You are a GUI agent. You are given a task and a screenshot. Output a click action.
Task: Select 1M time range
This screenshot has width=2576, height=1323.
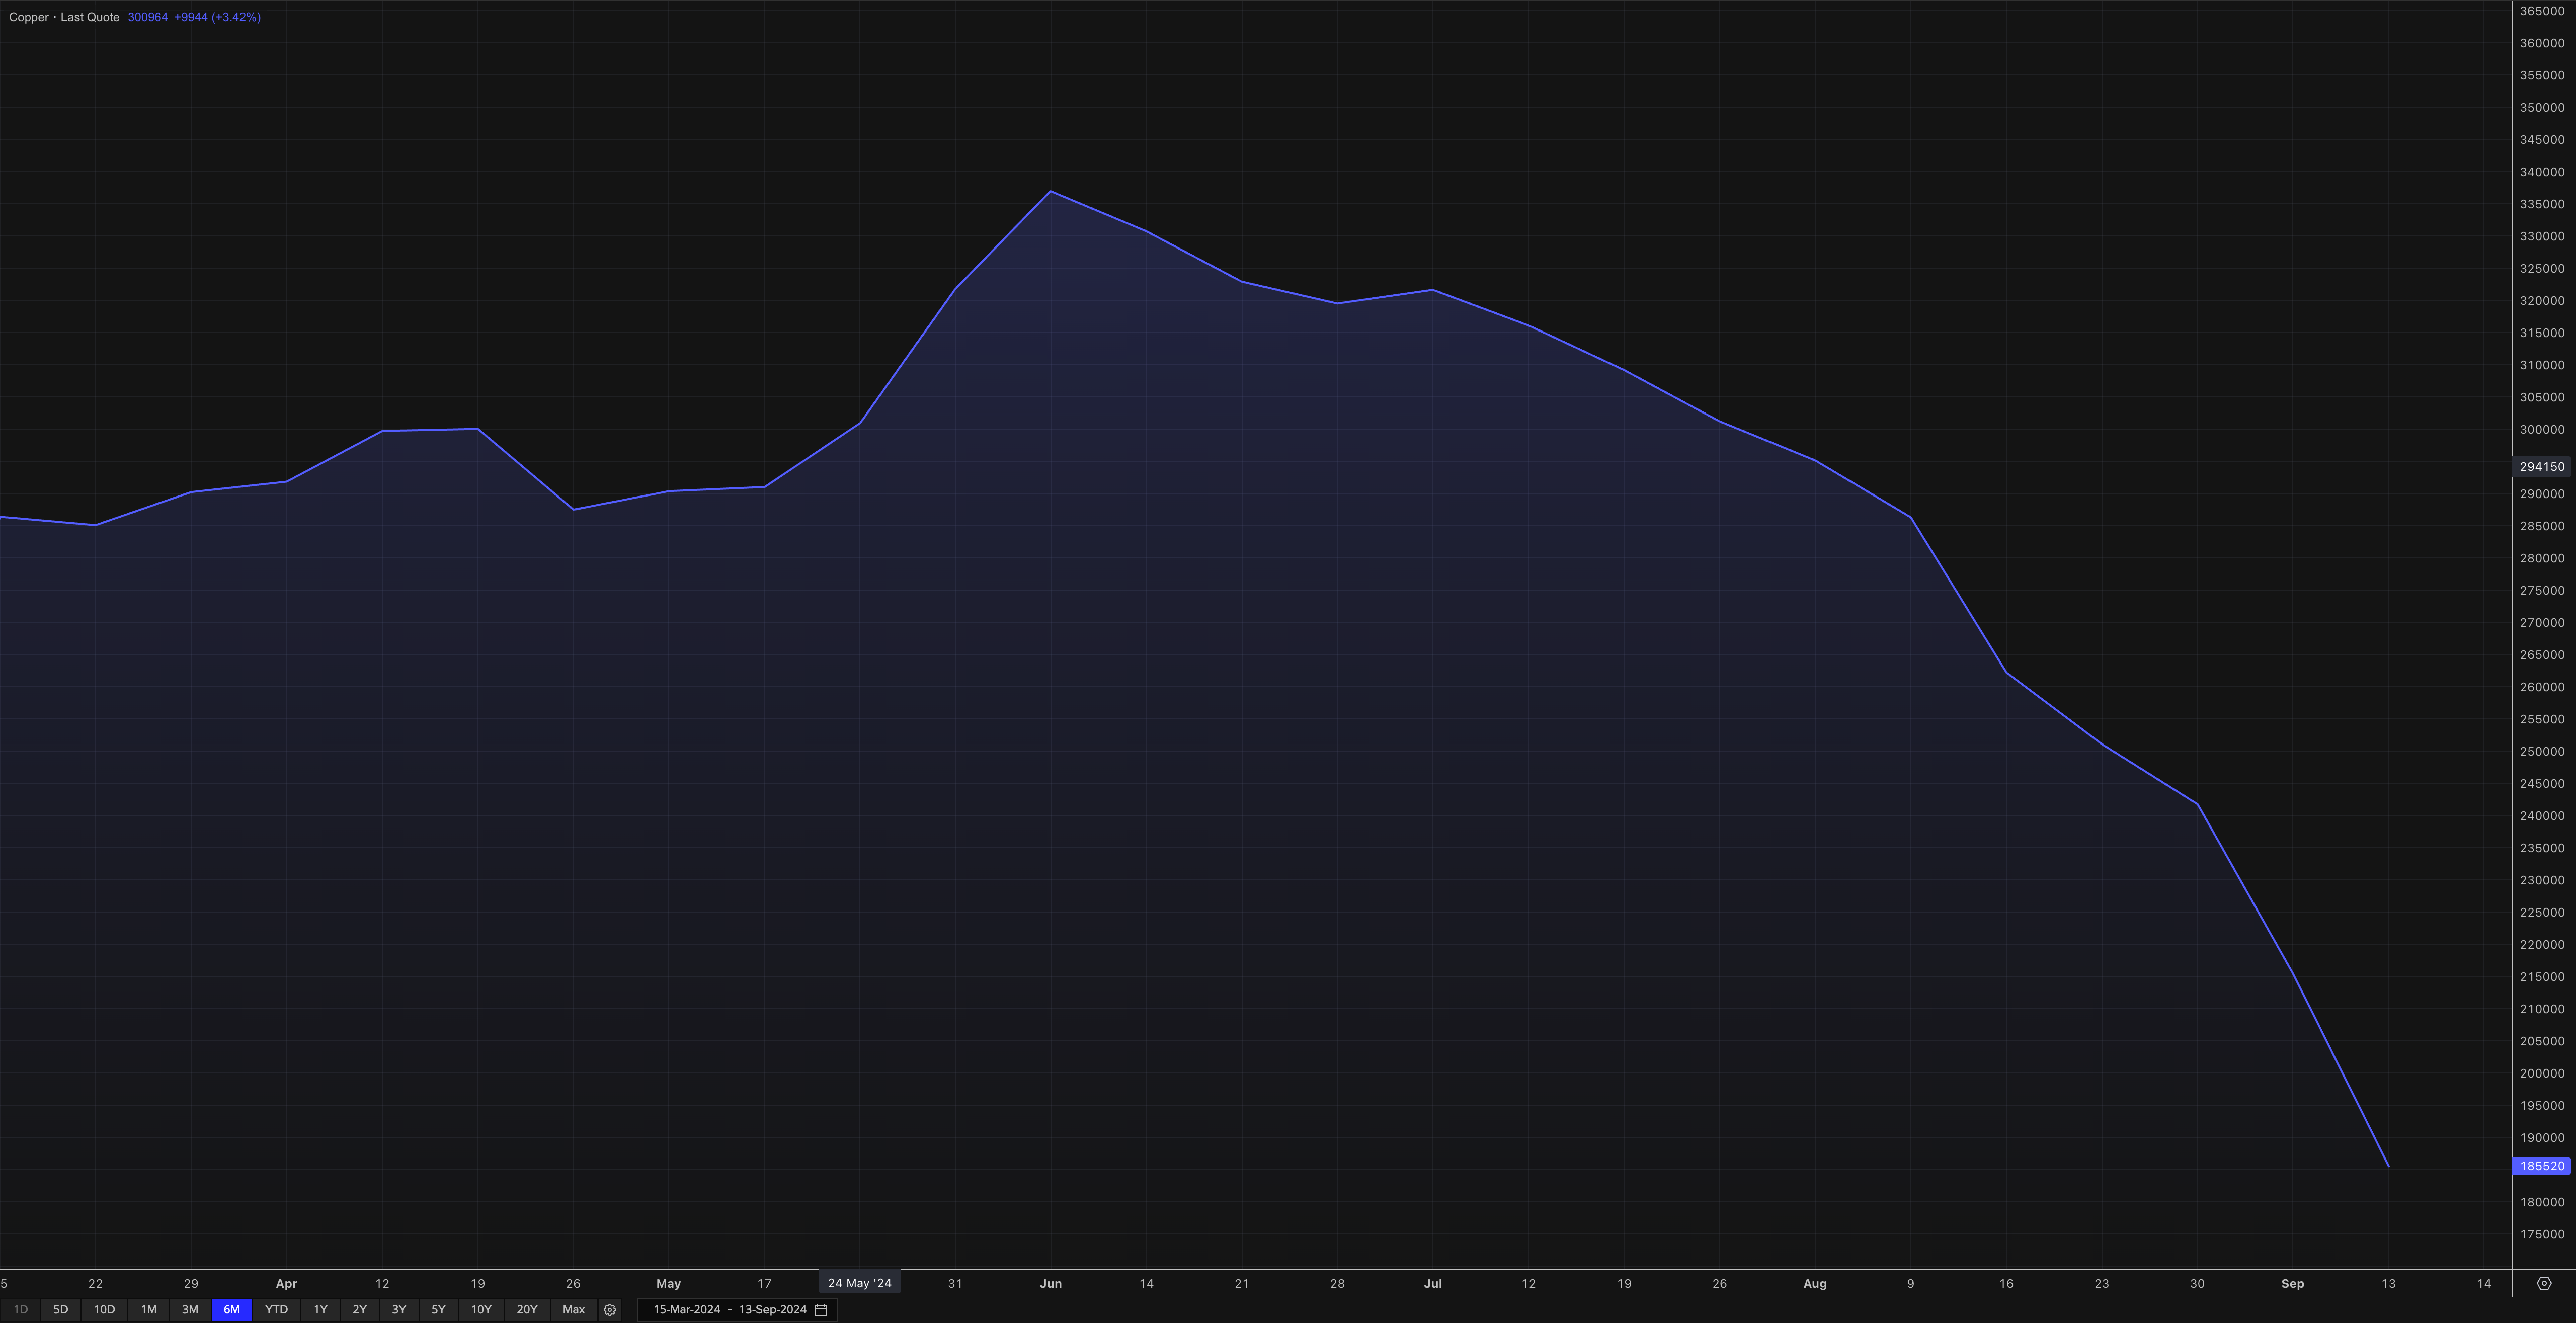pos(149,1310)
